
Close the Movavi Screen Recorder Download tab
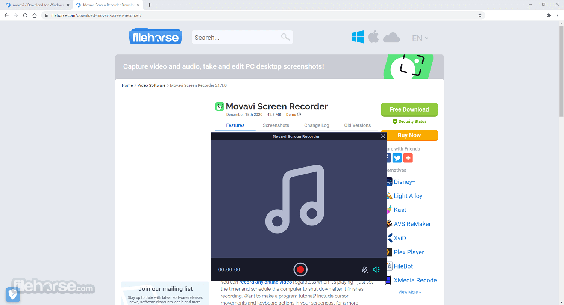coord(138,5)
